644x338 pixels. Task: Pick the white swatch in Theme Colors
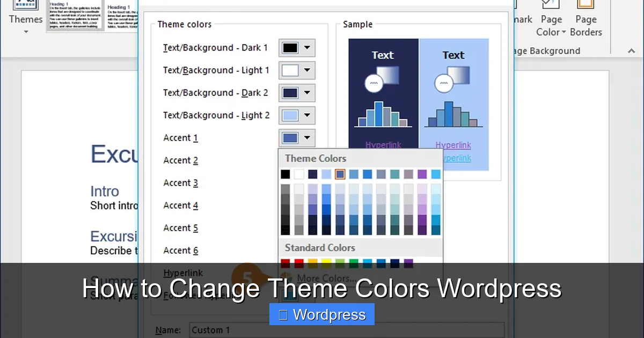[299, 174]
